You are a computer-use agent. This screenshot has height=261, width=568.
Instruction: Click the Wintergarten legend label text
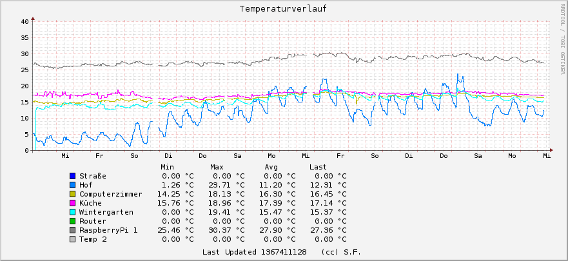pos(106,212)
